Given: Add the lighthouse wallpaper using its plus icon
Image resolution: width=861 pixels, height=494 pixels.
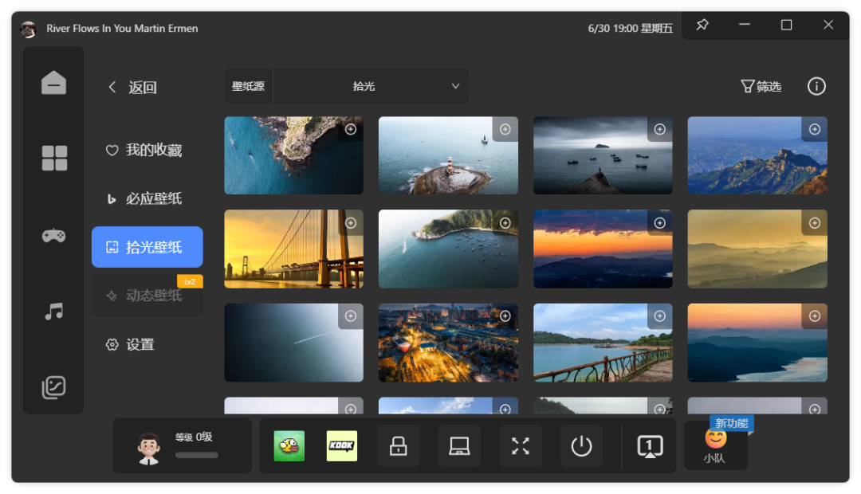Looking at the screenshot, I should coord(505,129).
